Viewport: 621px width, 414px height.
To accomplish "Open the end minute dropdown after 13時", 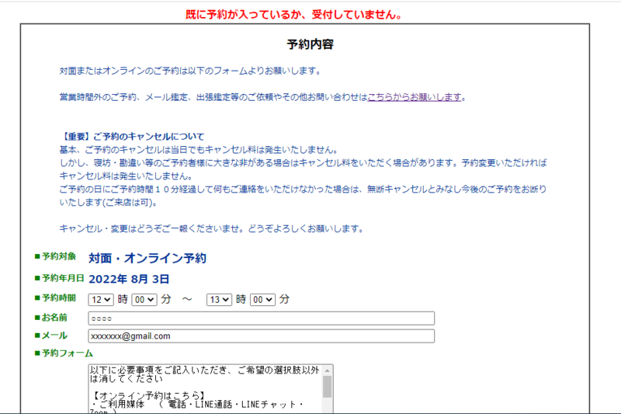I will pos(262,299).
